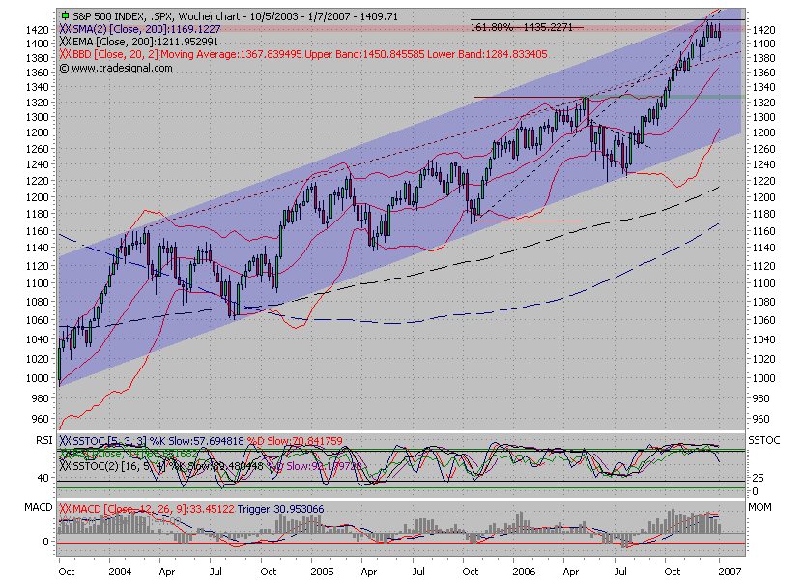Click the XX icon beside SSTOC(2) [16, 5, 4]
The height and width of the screenshot is (588, 802).
click(65, 466)
